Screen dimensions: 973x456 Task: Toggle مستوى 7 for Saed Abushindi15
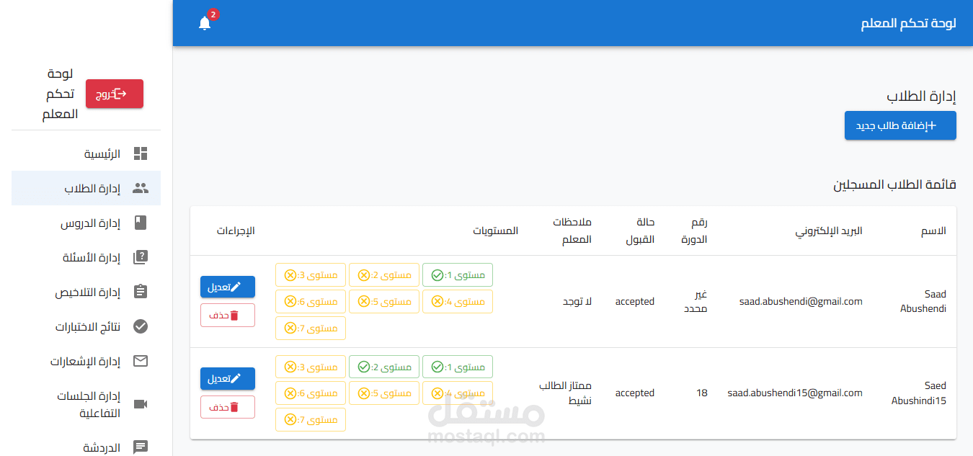pos(311,419)
